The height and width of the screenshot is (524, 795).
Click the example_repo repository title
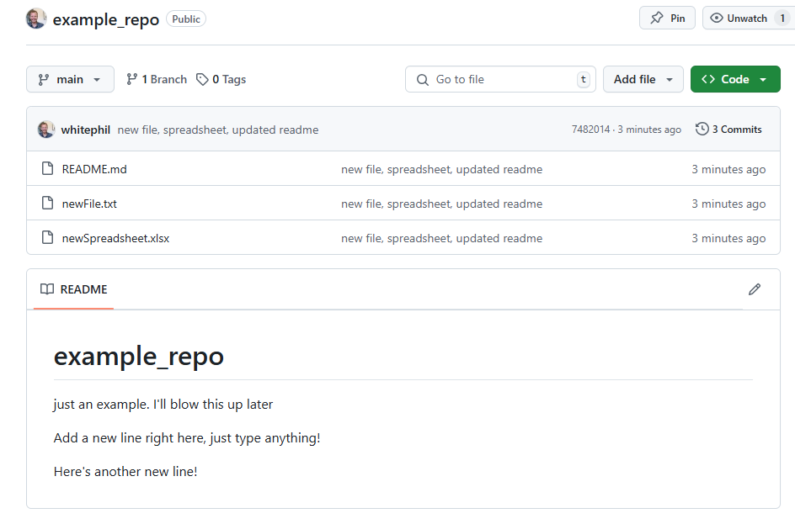pos(106,19)
